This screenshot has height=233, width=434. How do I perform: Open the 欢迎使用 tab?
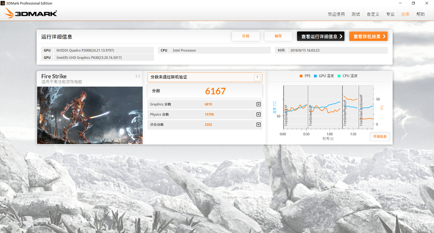pyautogui.click(x=336, y=14)
